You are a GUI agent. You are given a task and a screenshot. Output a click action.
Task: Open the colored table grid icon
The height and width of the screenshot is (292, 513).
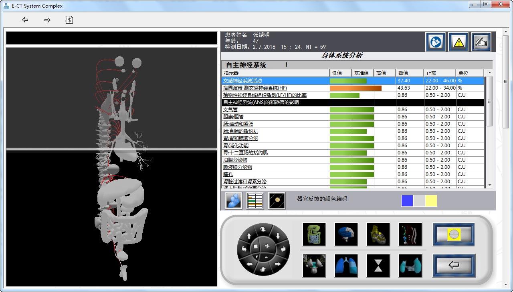(255, 200)
